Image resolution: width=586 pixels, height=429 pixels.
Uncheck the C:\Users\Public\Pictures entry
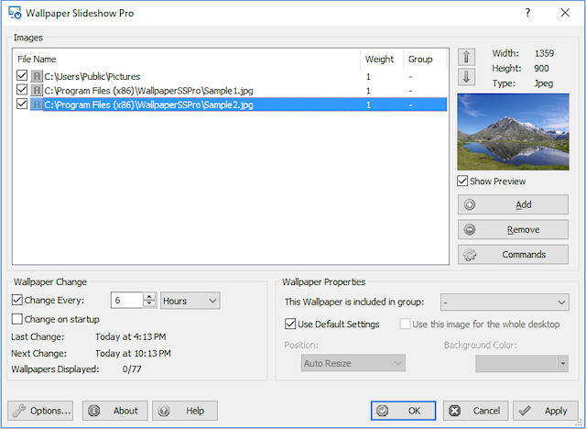click(x=22, y=75)
